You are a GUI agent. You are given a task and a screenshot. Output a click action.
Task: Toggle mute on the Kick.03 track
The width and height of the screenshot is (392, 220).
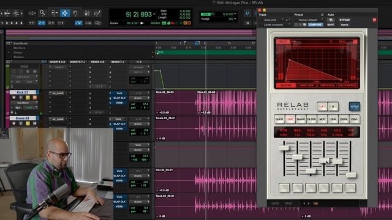[34, 98]
